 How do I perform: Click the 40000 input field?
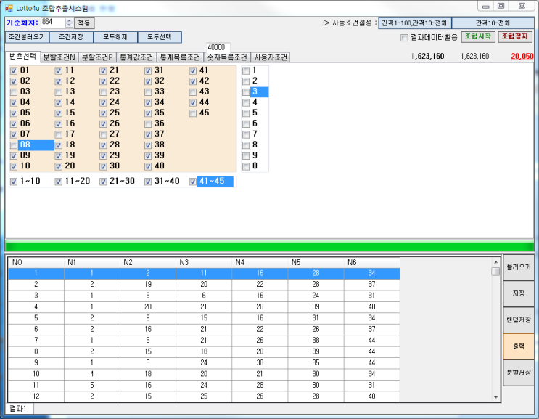tap(218, 47)
